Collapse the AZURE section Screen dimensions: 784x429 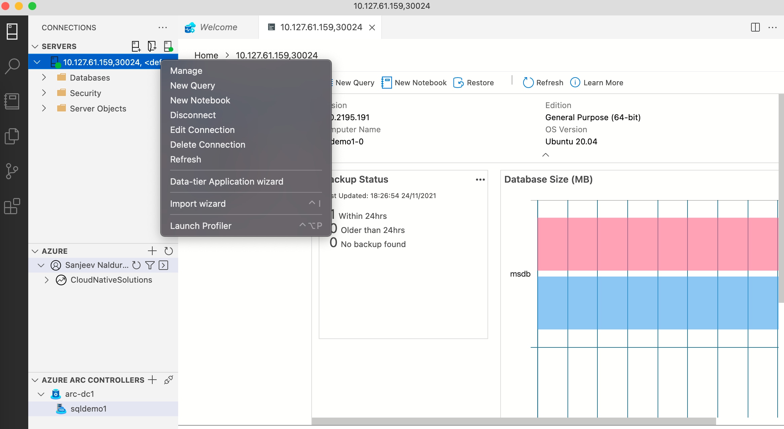tap(35, 251)
